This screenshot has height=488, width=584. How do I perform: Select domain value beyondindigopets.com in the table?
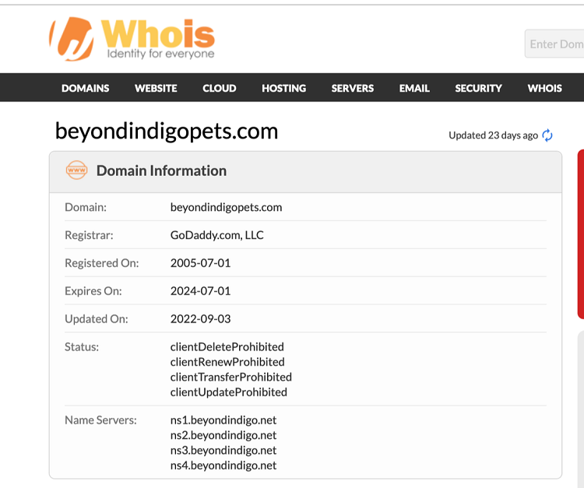coord(226,207)
